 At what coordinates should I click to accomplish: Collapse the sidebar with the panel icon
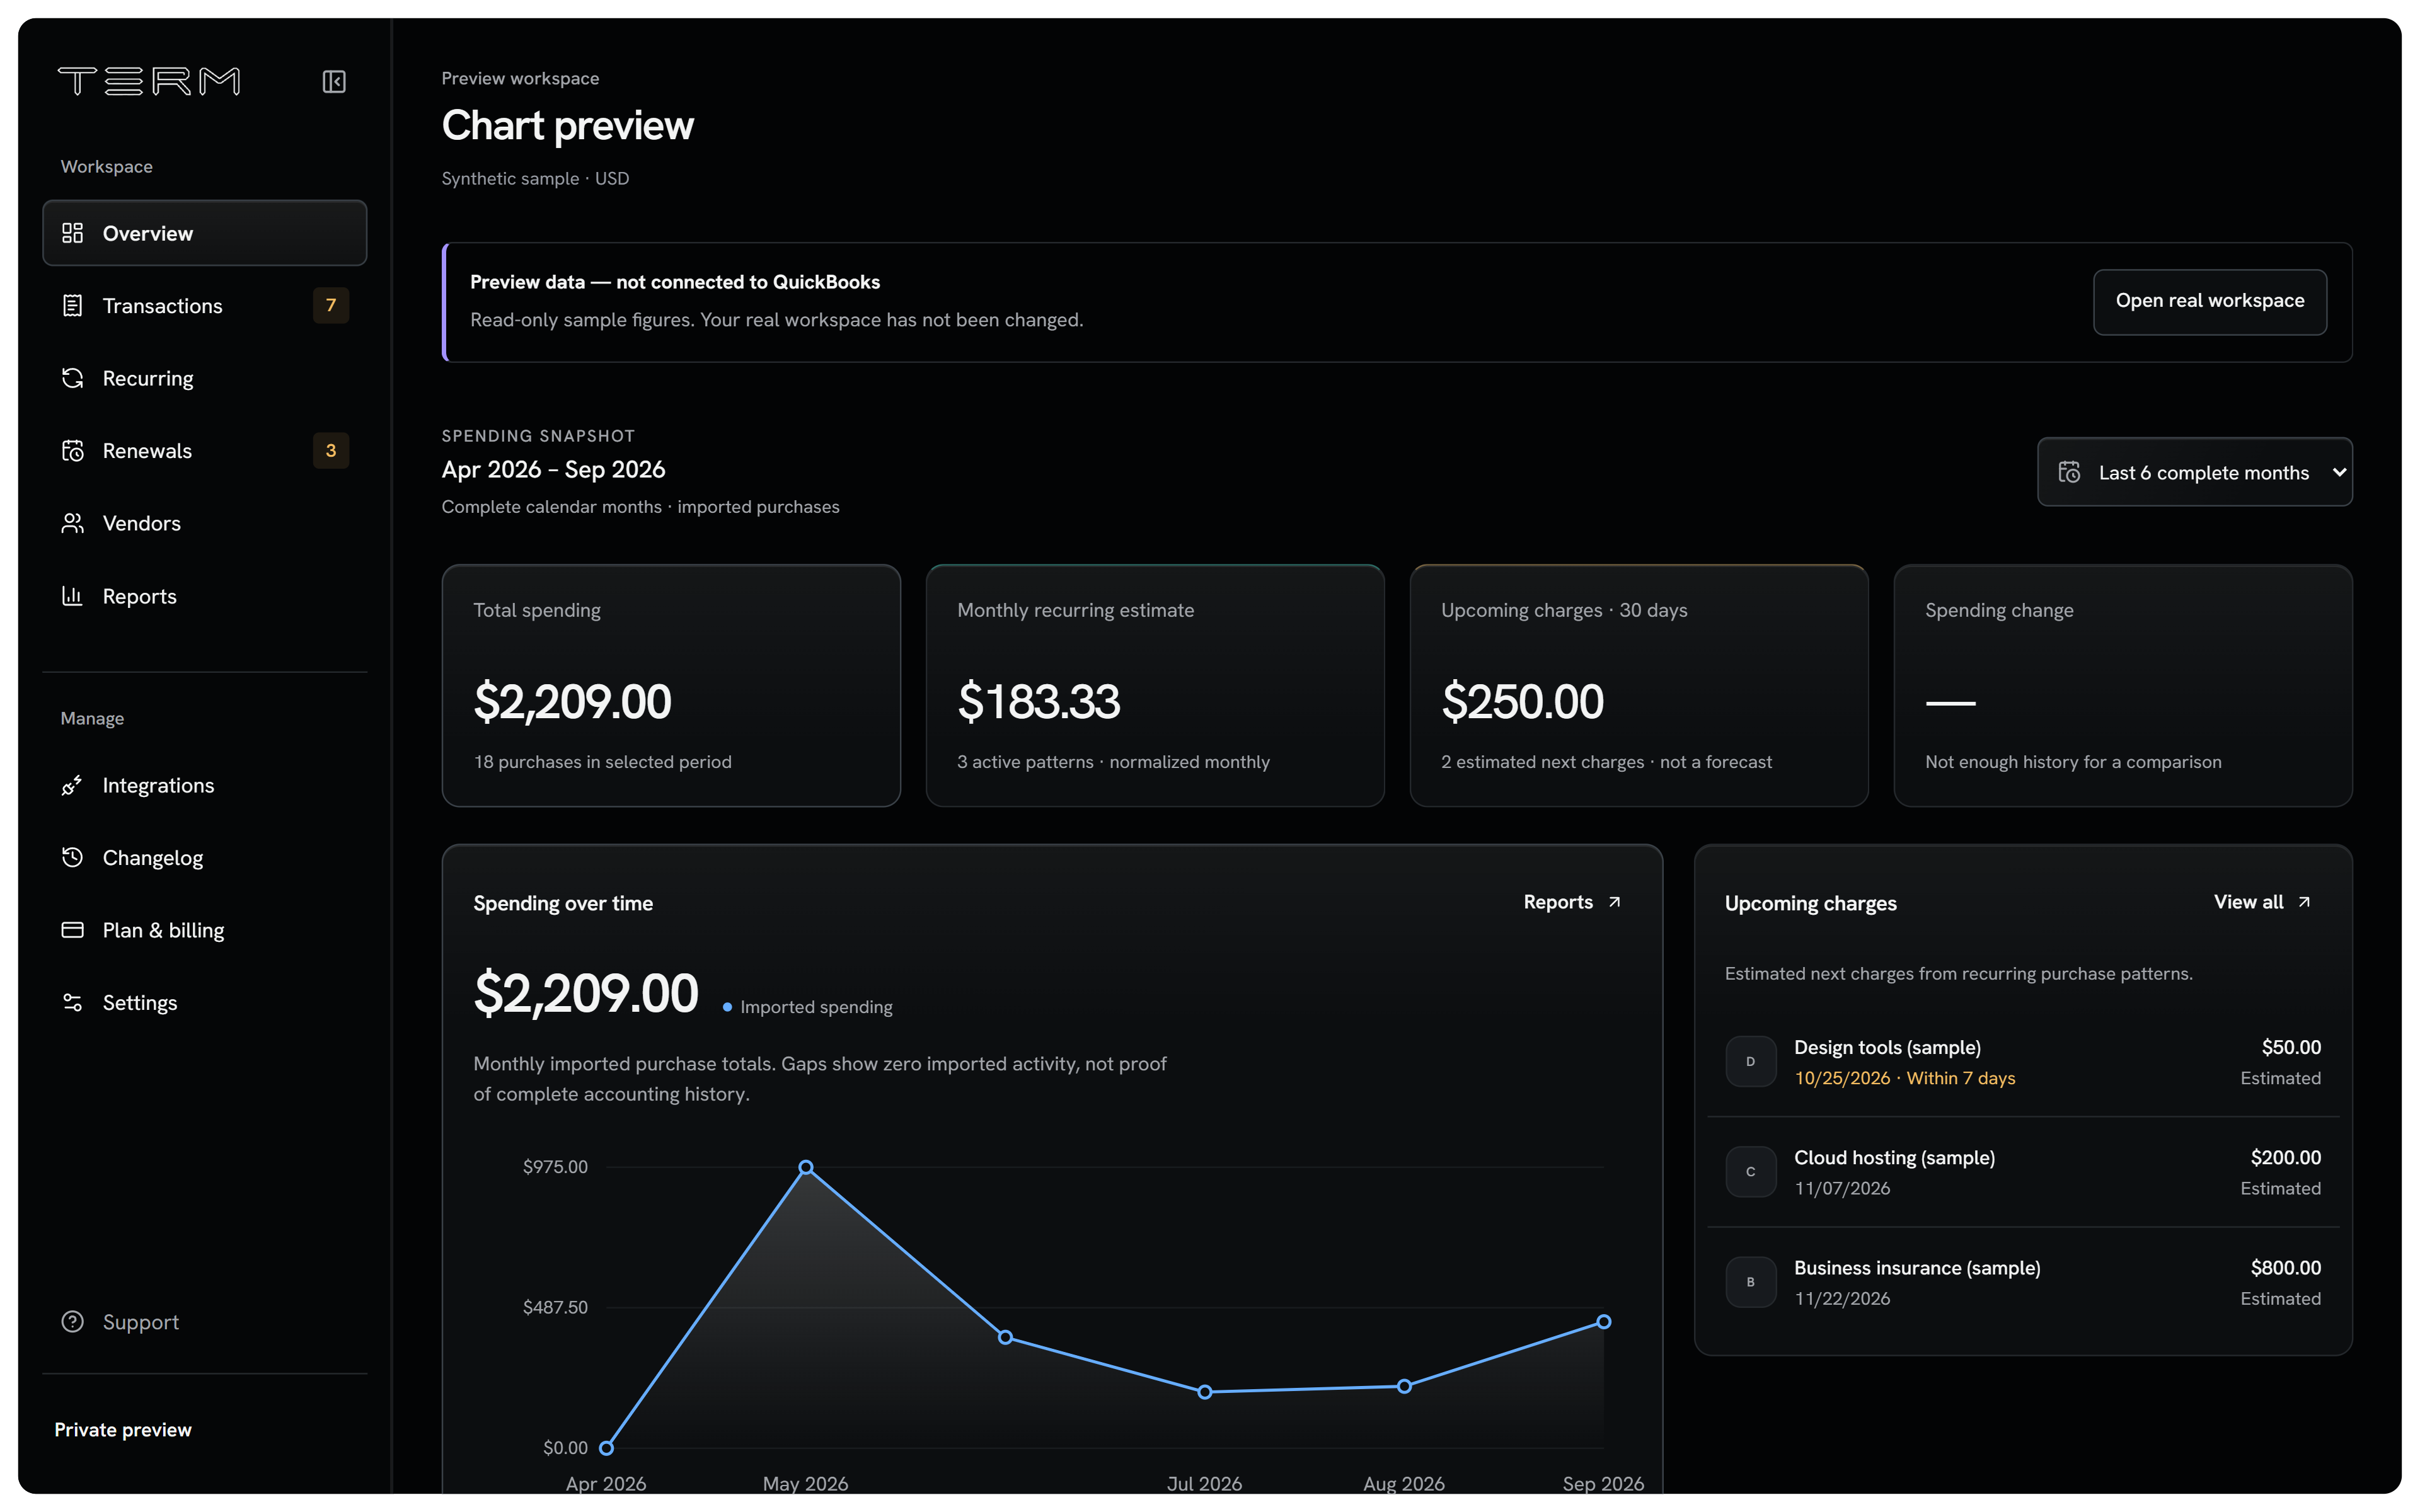[x=334, y=81]
